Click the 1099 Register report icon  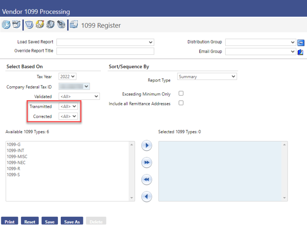74,25
